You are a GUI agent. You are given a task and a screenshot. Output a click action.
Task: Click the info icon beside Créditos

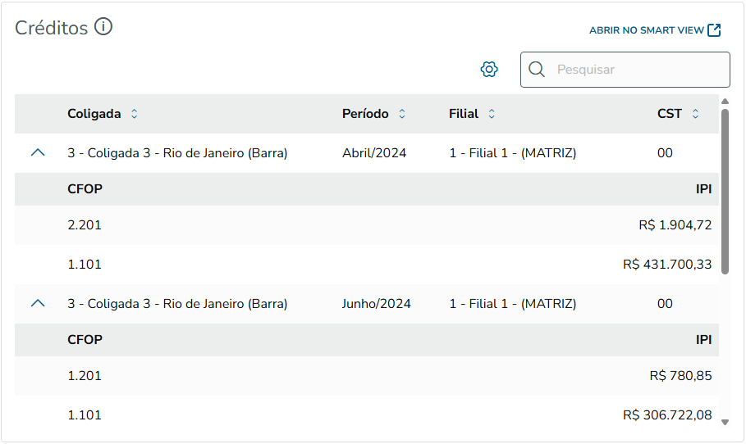coord(103,27)
